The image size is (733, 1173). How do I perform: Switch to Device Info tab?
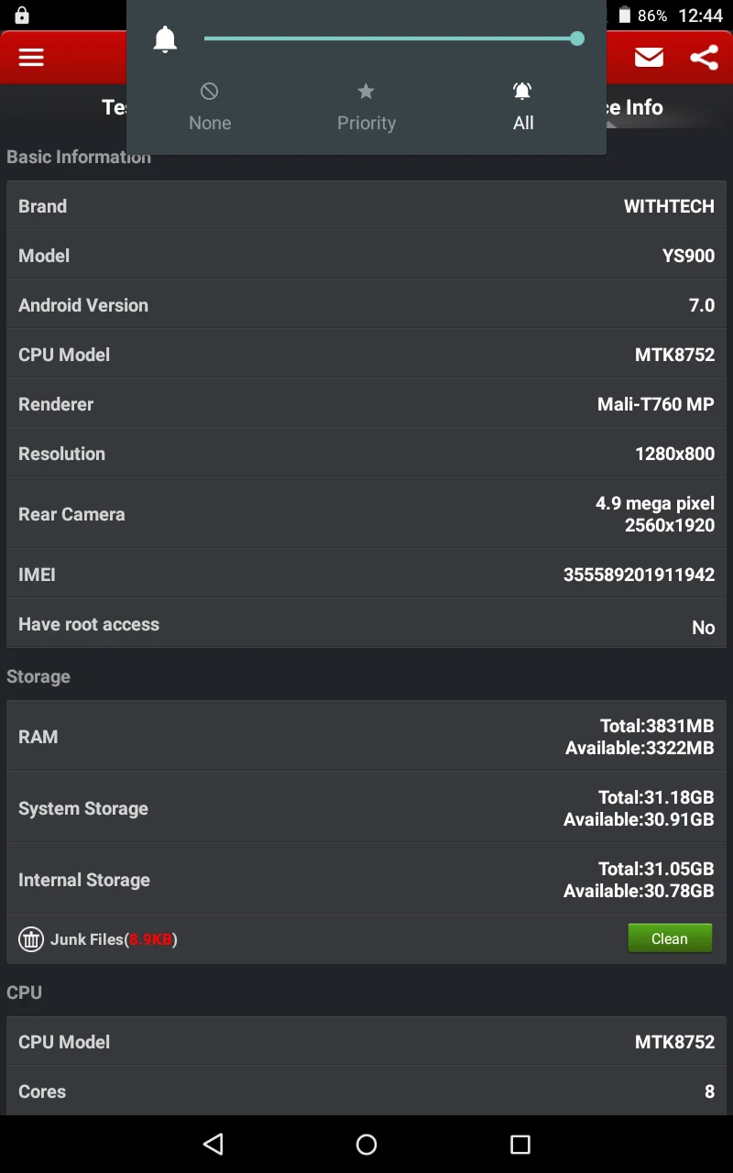click(x=634, y=107)
